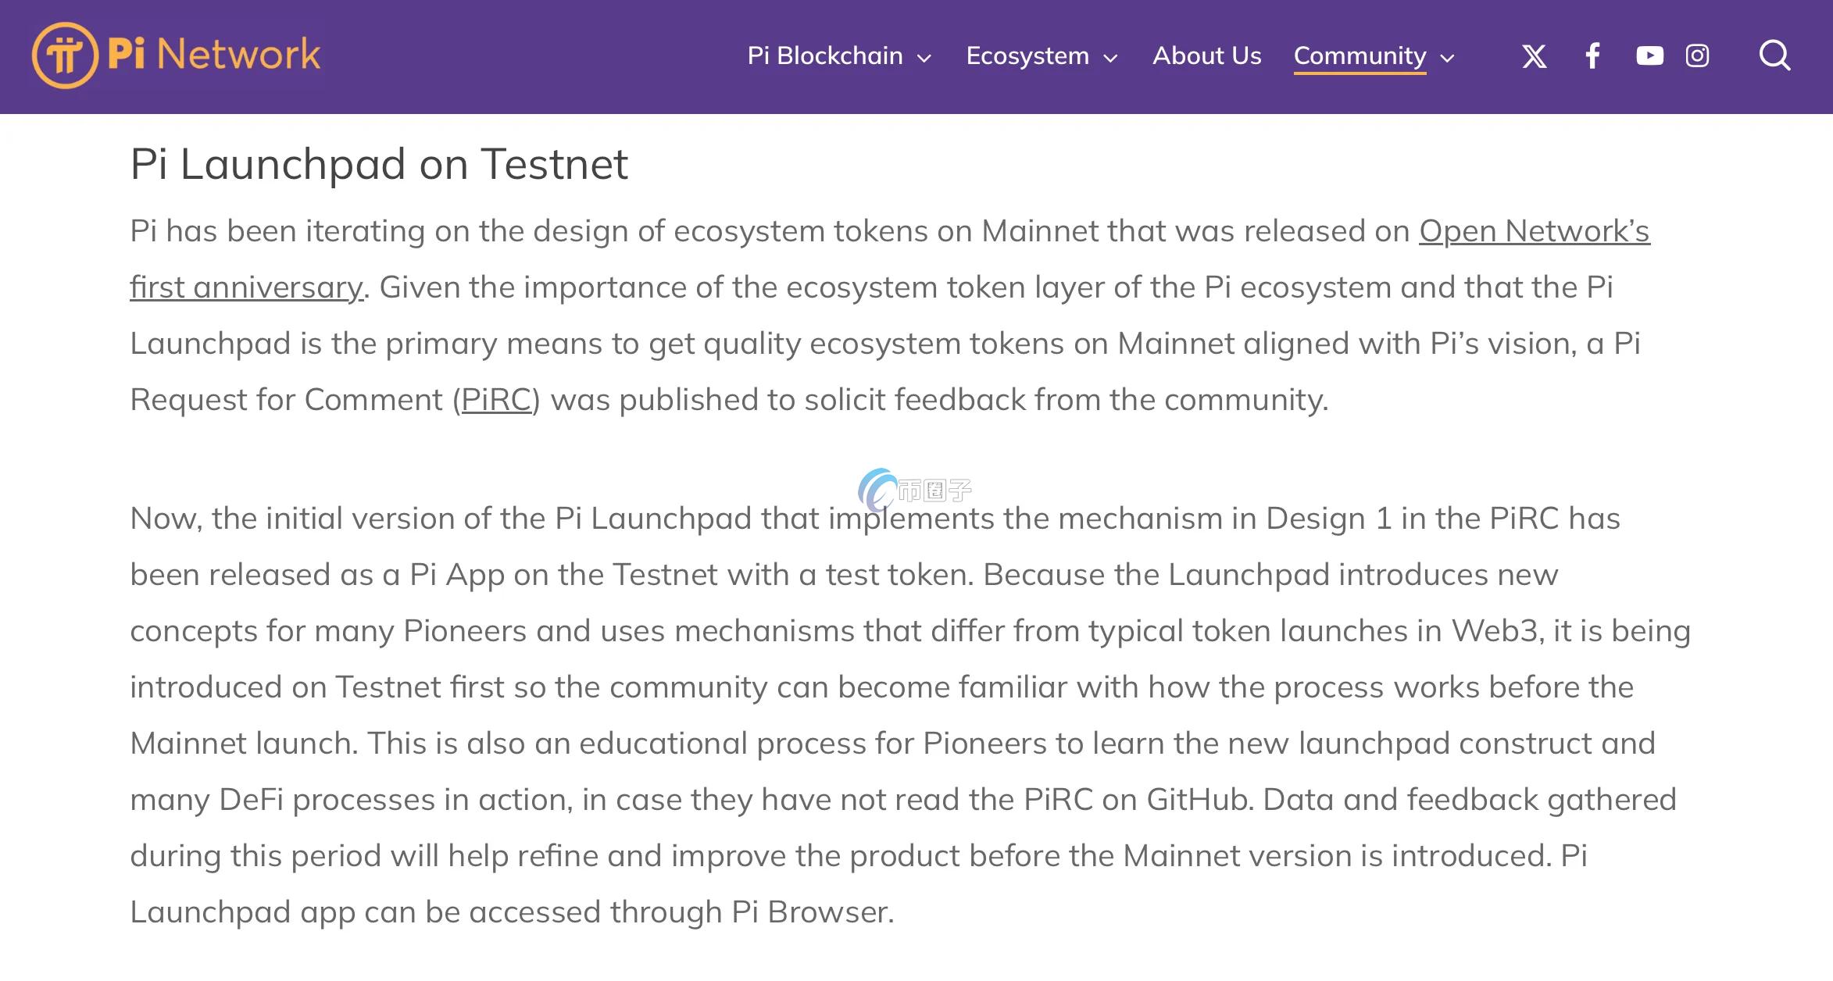Select the Ecosystem menu item
1833x981 pixels.
(1027, 56)
